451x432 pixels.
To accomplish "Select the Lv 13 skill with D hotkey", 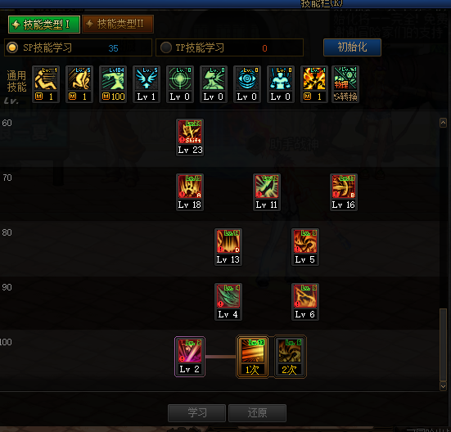I will pyautogui.click(x=228, y=247).
